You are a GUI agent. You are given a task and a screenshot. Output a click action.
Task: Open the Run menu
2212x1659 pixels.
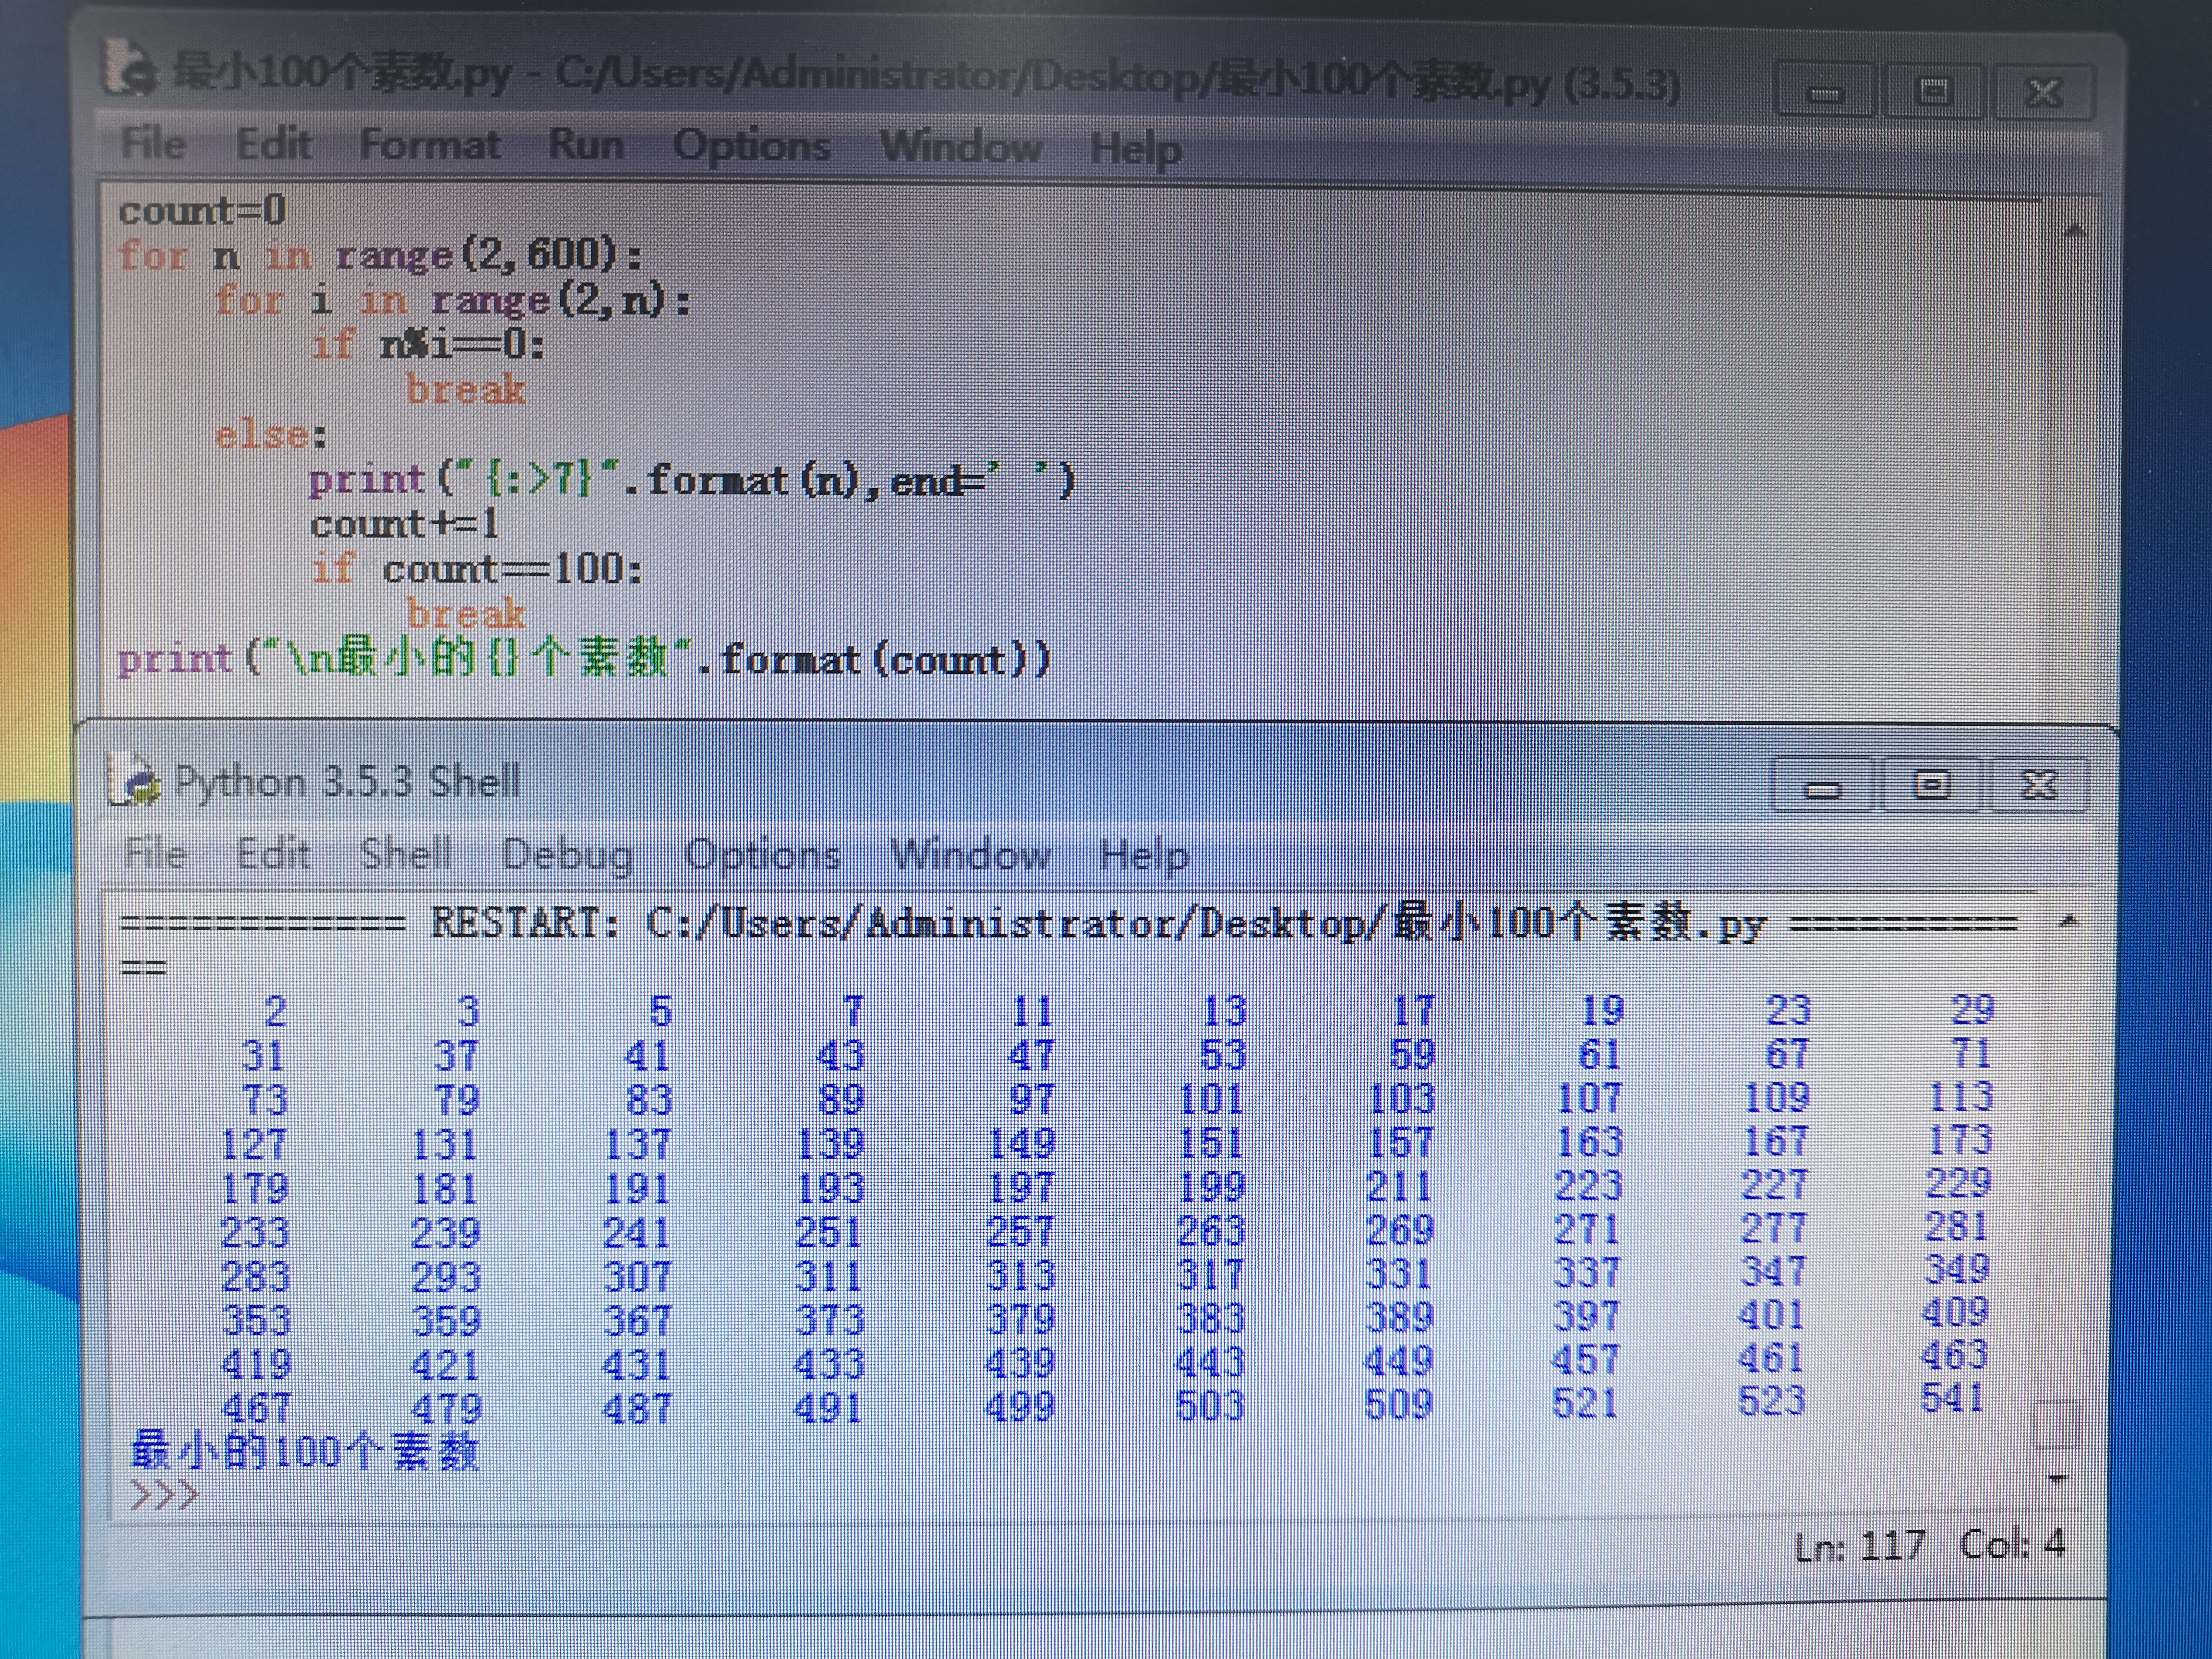pos(585,145)
